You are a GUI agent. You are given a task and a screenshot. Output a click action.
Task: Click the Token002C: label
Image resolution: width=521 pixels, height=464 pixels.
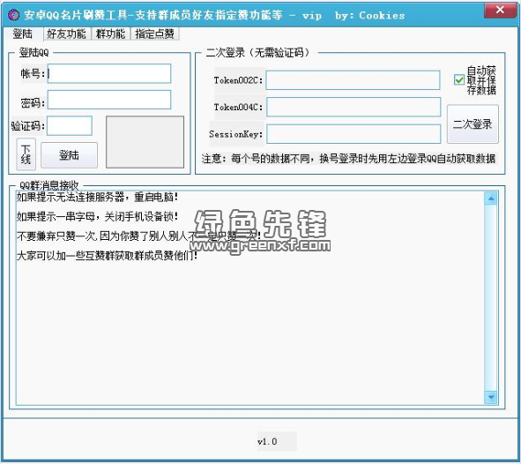(x=238, y=80)
